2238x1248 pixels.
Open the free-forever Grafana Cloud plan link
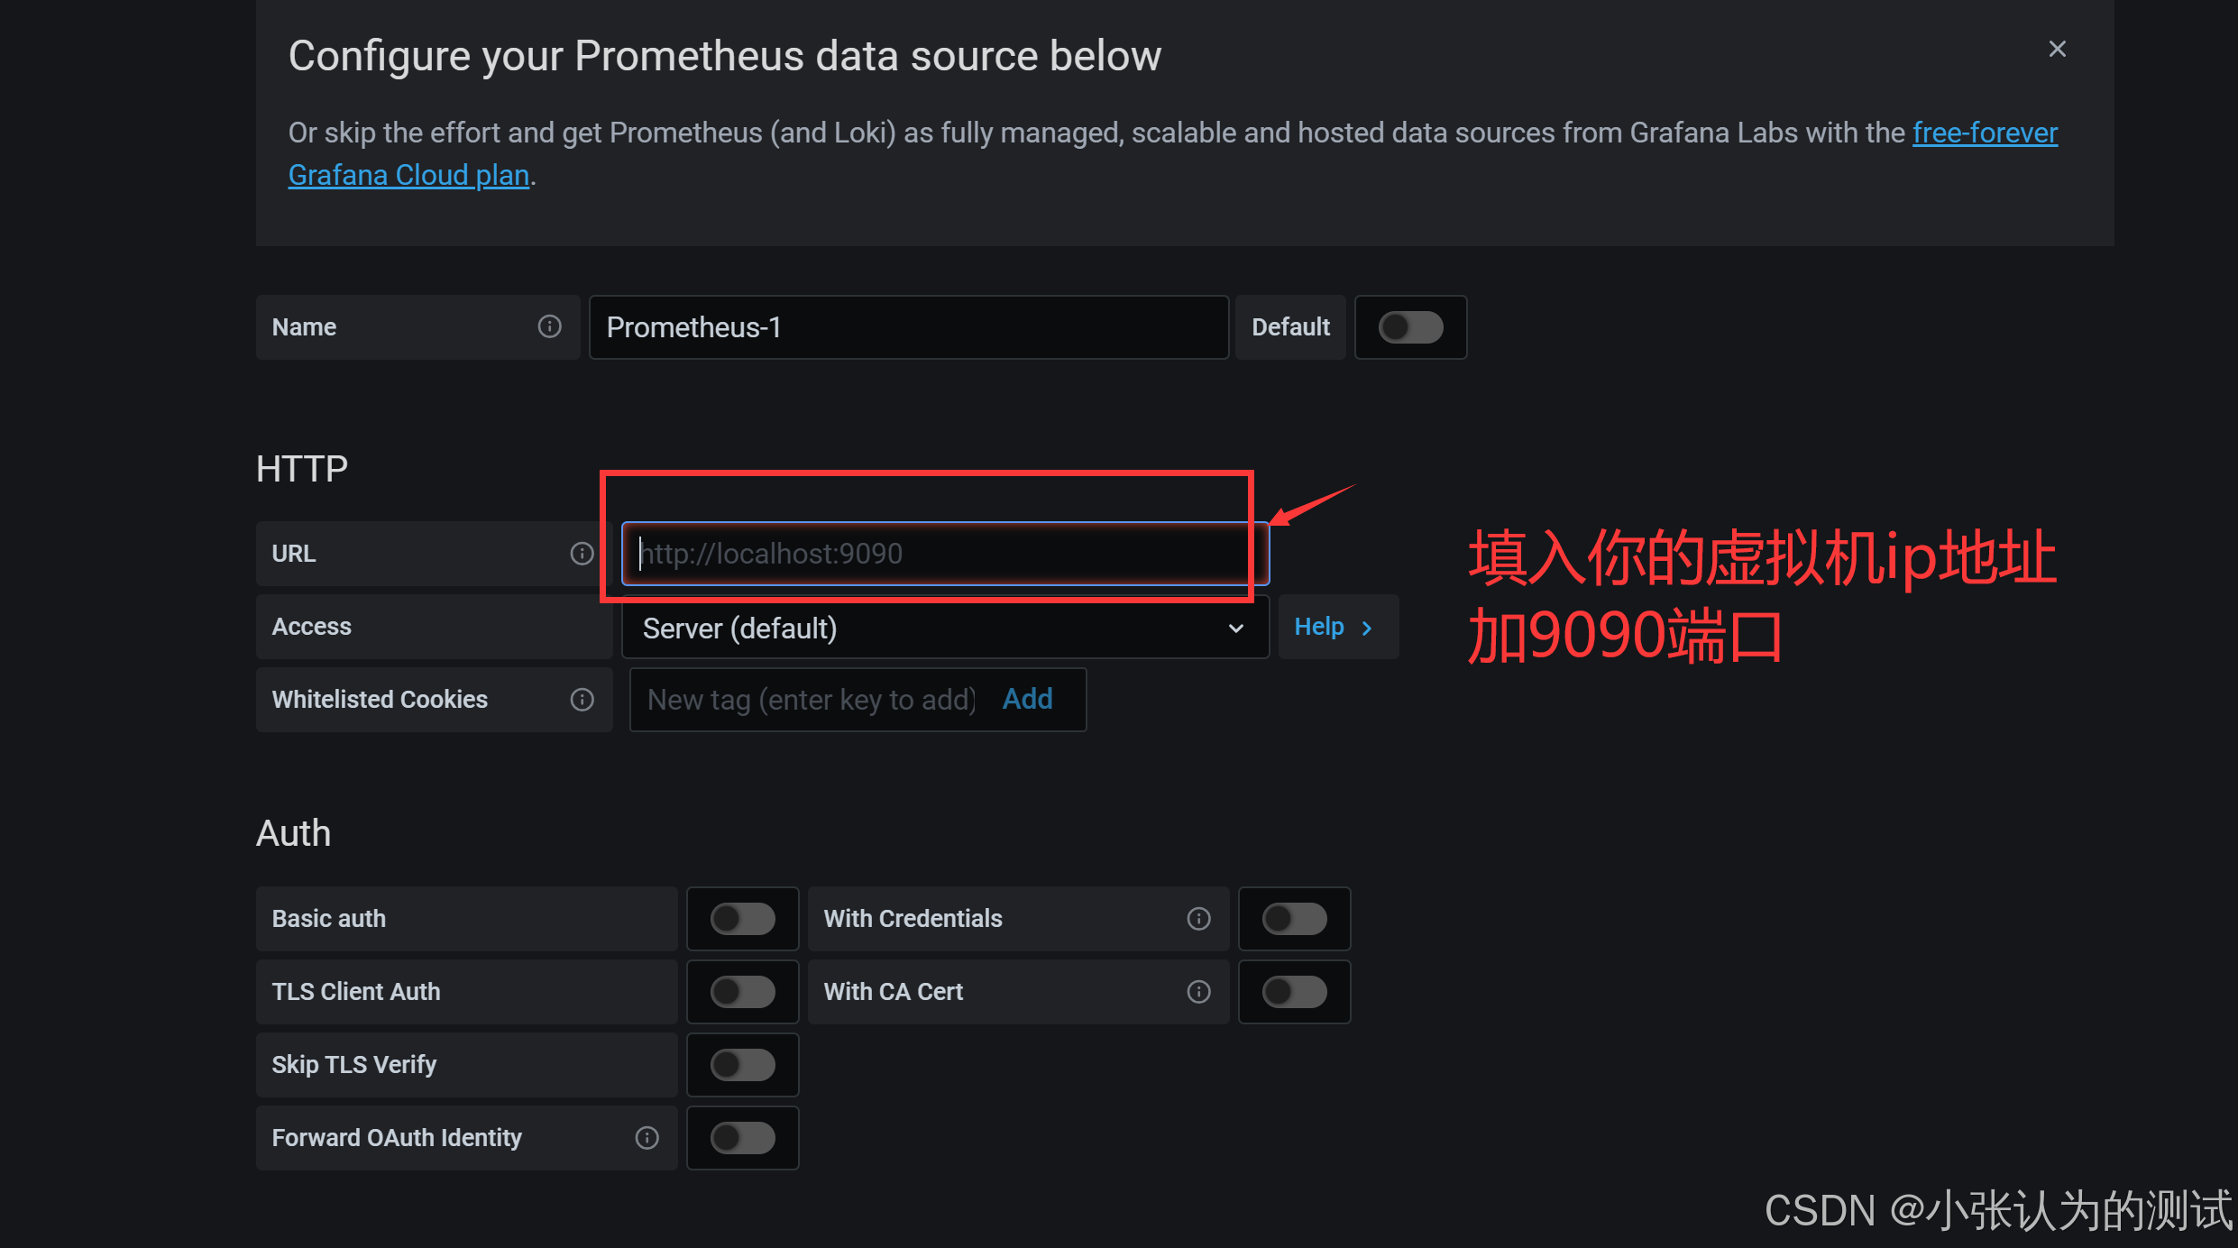1984,133
